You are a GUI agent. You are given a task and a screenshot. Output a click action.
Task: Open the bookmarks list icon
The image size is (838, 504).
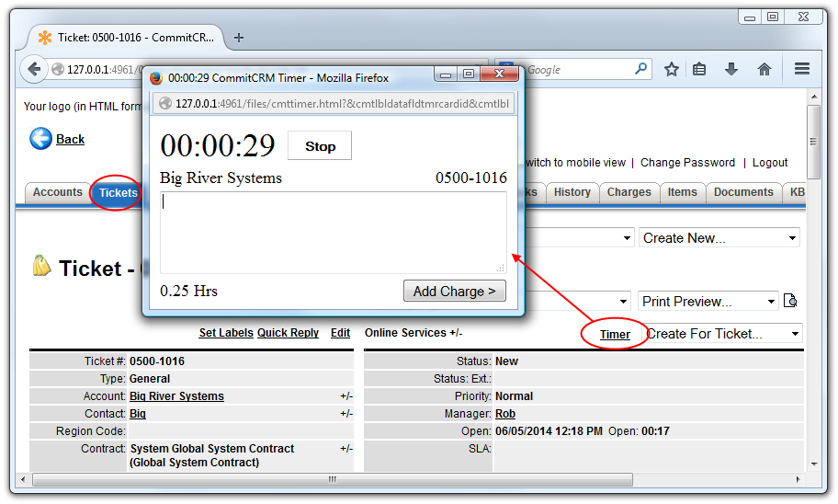[x=700, y=69]
